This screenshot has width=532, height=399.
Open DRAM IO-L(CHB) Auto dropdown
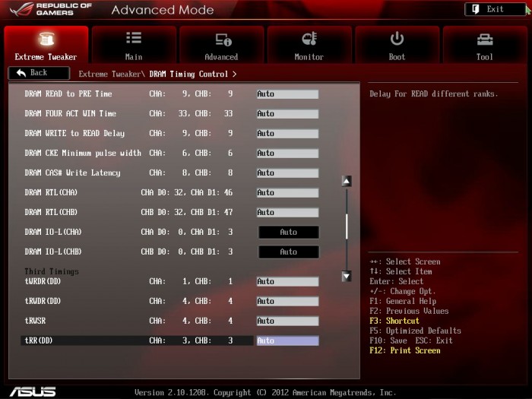coord(288,252)
